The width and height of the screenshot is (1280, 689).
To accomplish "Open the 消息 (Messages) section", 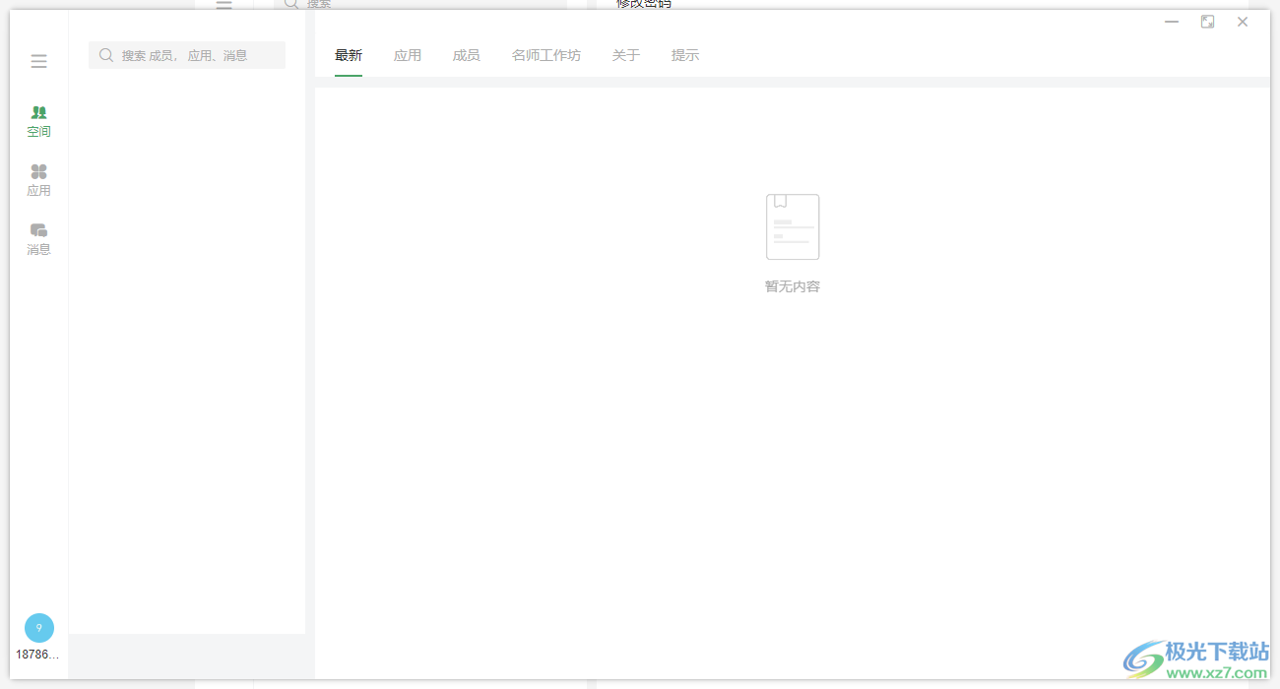I will 38,238.
